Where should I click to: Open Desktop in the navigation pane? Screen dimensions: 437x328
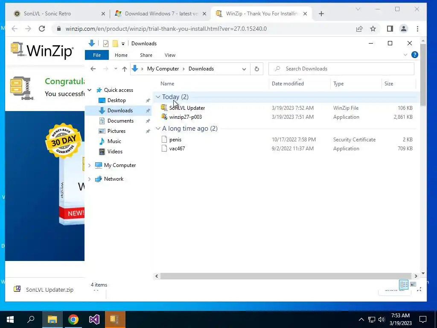(117, 100)
